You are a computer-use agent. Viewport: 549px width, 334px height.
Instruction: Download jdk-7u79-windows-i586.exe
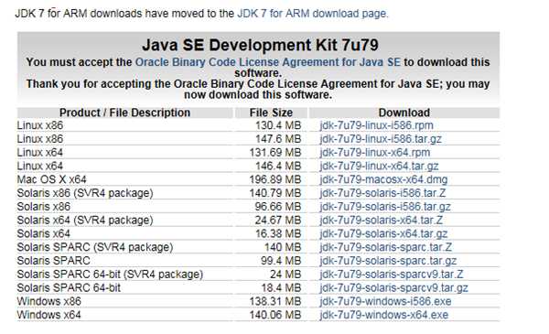pyautogui.click(x=385, y=301)
